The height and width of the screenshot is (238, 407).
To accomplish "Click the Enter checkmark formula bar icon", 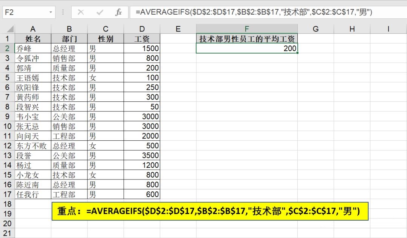I will tap(99, 12).
